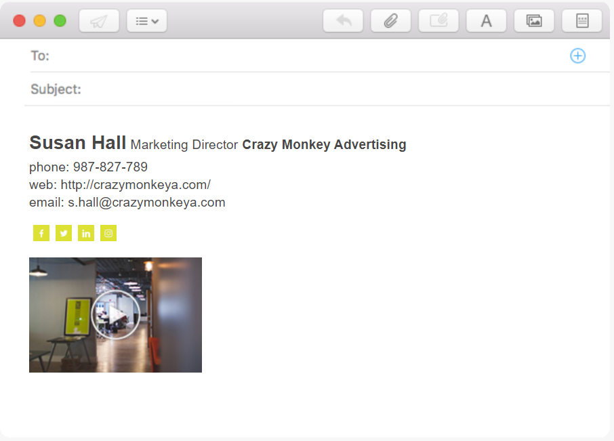The image size is (614, 441).
Task: Open the header fields list dropdown
Action: click(147, 21)
